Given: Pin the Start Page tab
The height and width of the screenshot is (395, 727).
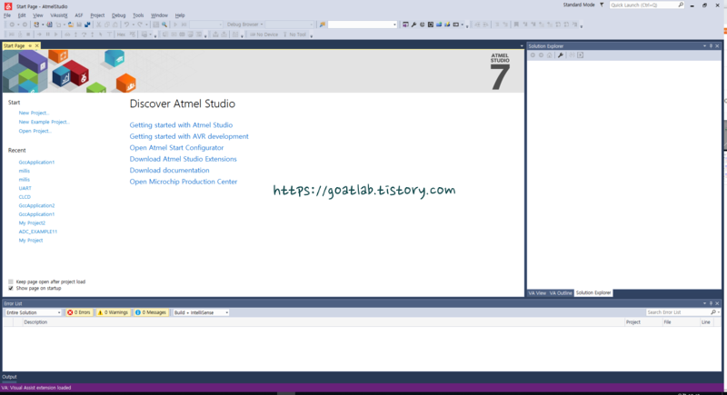Looking at the screenshot, I should click(x=30, y=45).
